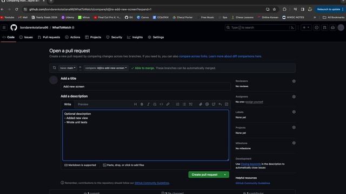Open the browser extensions icon
The height and width of the screenshot is (194, 346).
click(284, 9)
